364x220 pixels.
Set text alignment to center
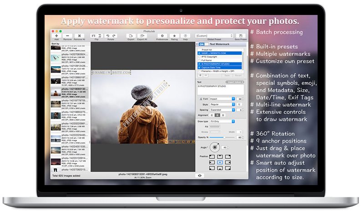217,115
